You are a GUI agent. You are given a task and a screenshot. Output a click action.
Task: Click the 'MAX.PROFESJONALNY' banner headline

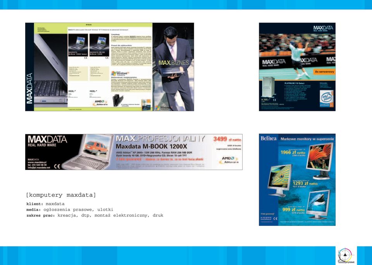pos(160,139)
